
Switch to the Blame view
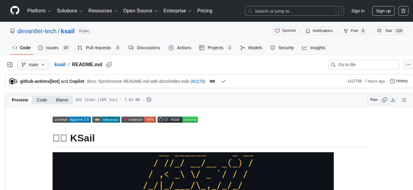[62, 100]
